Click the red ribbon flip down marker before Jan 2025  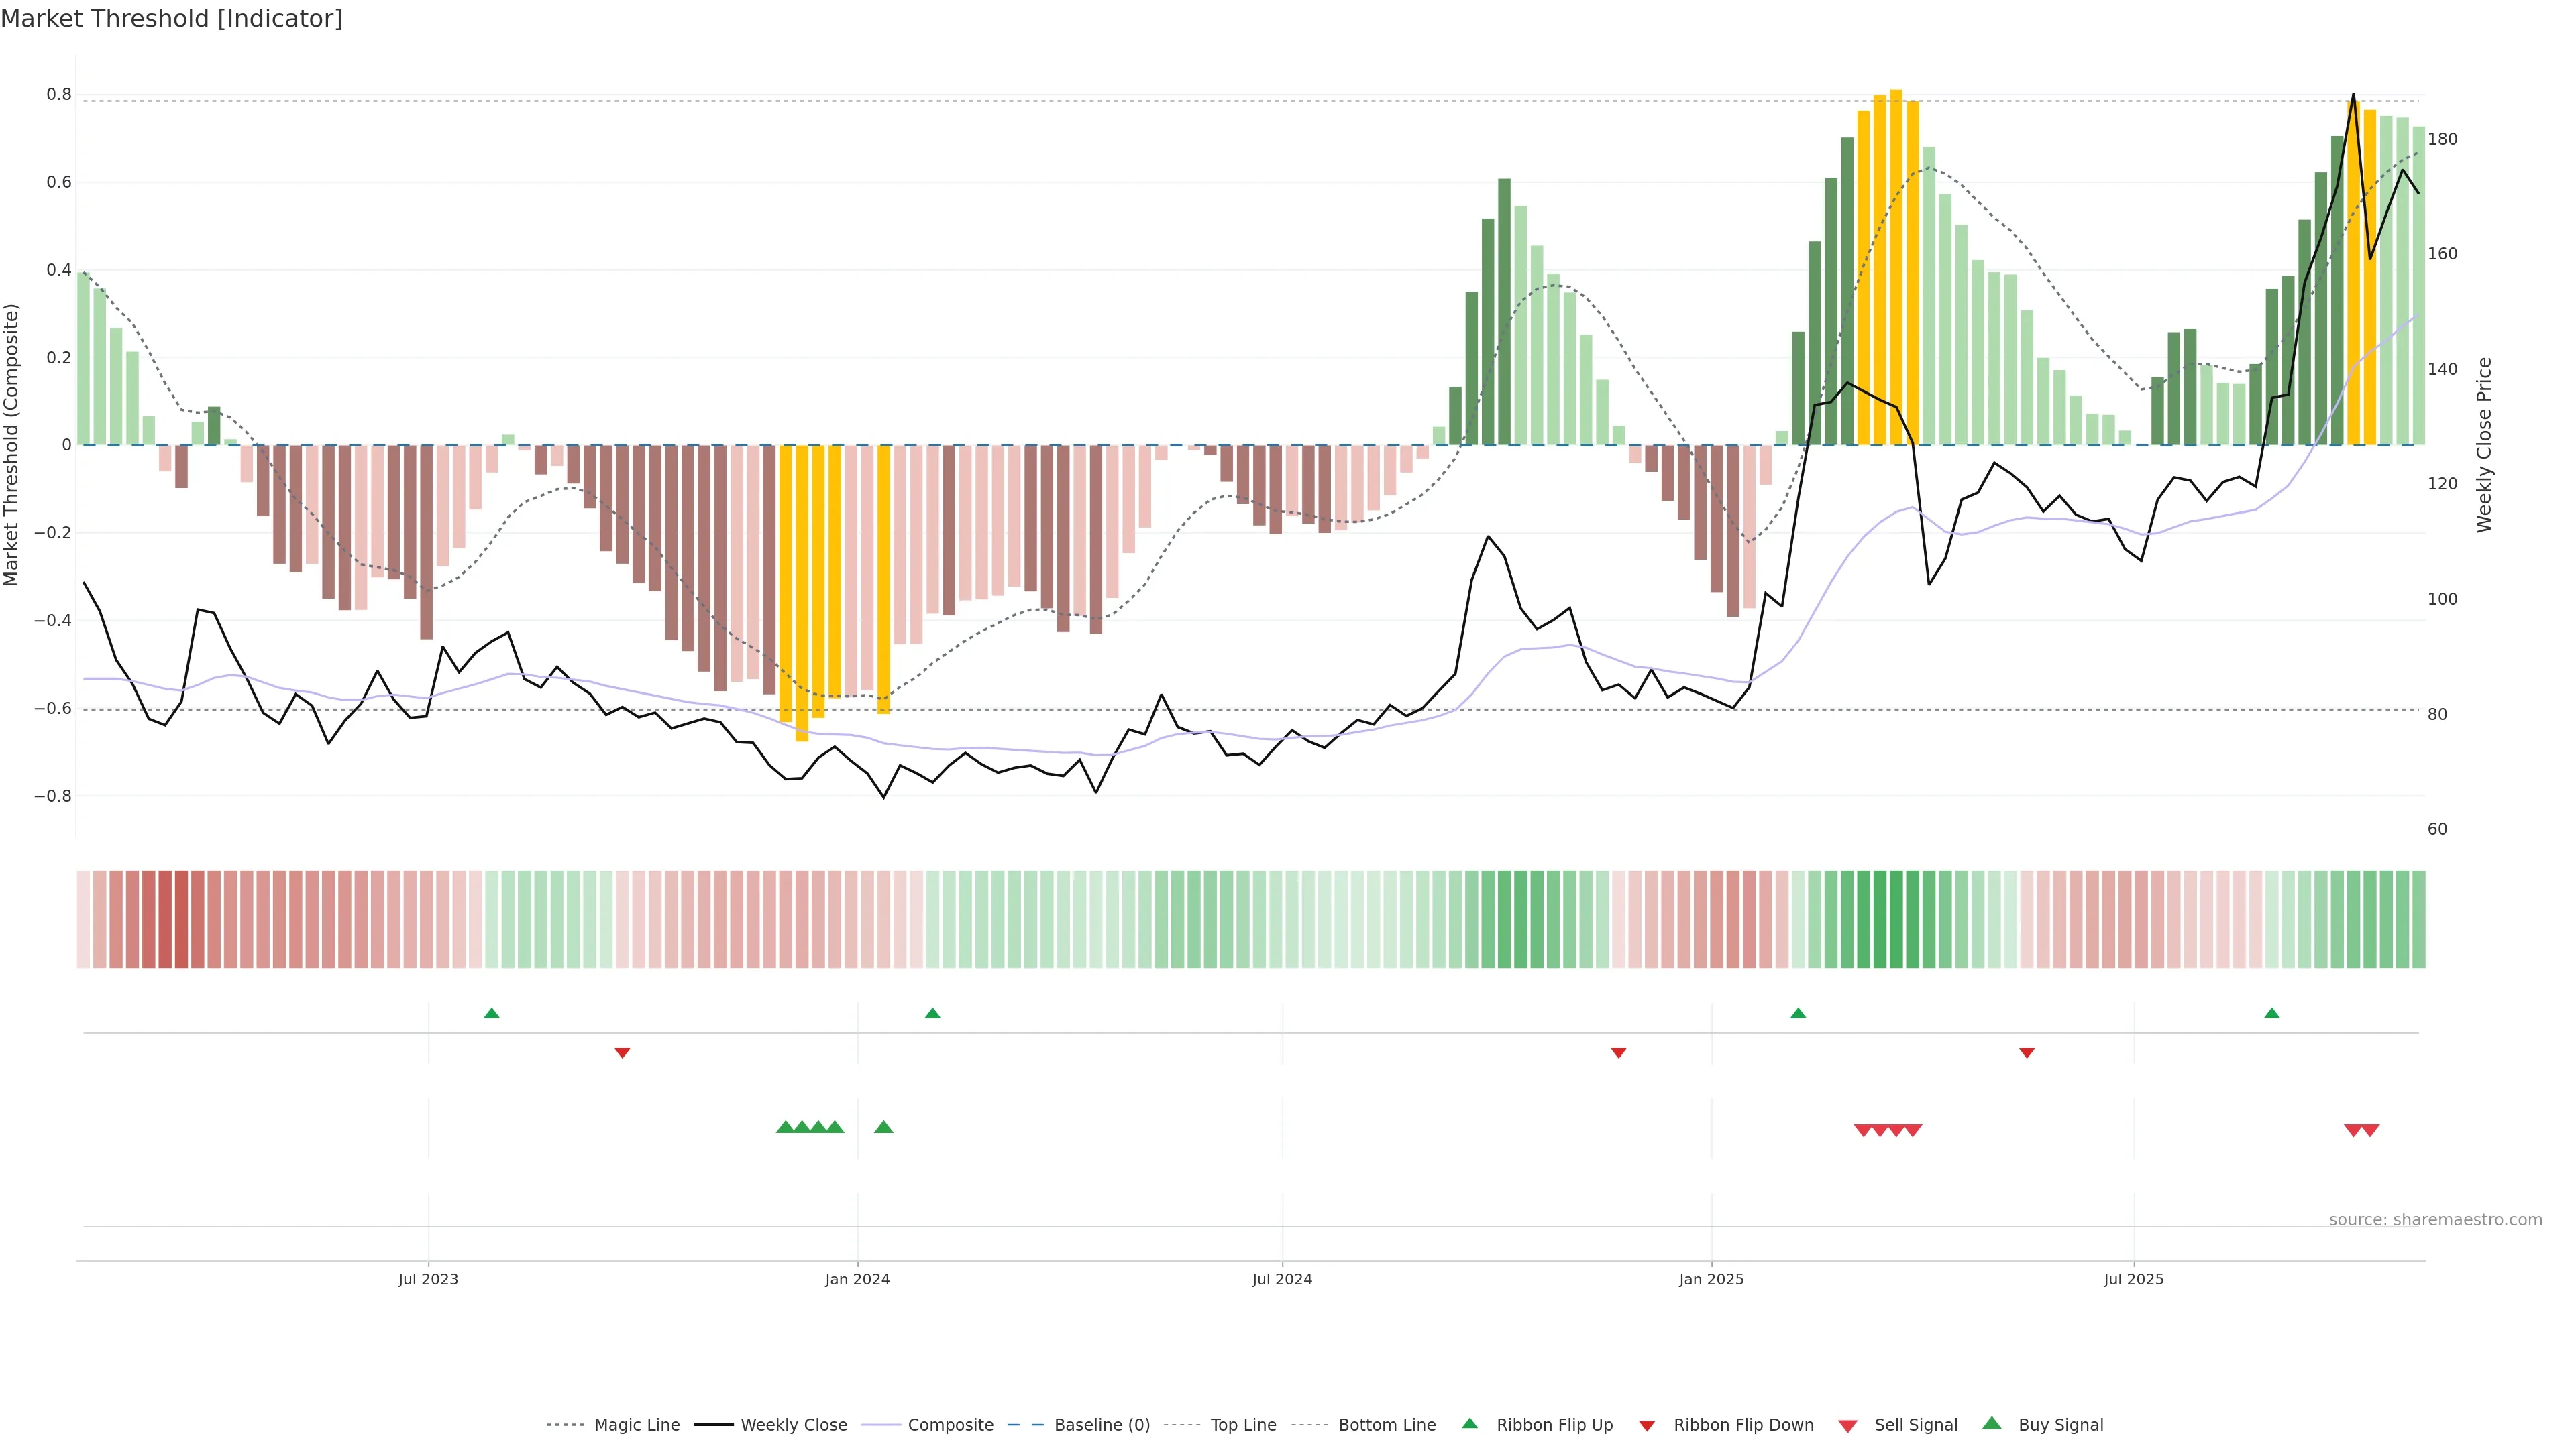tap(1618, 1053)
